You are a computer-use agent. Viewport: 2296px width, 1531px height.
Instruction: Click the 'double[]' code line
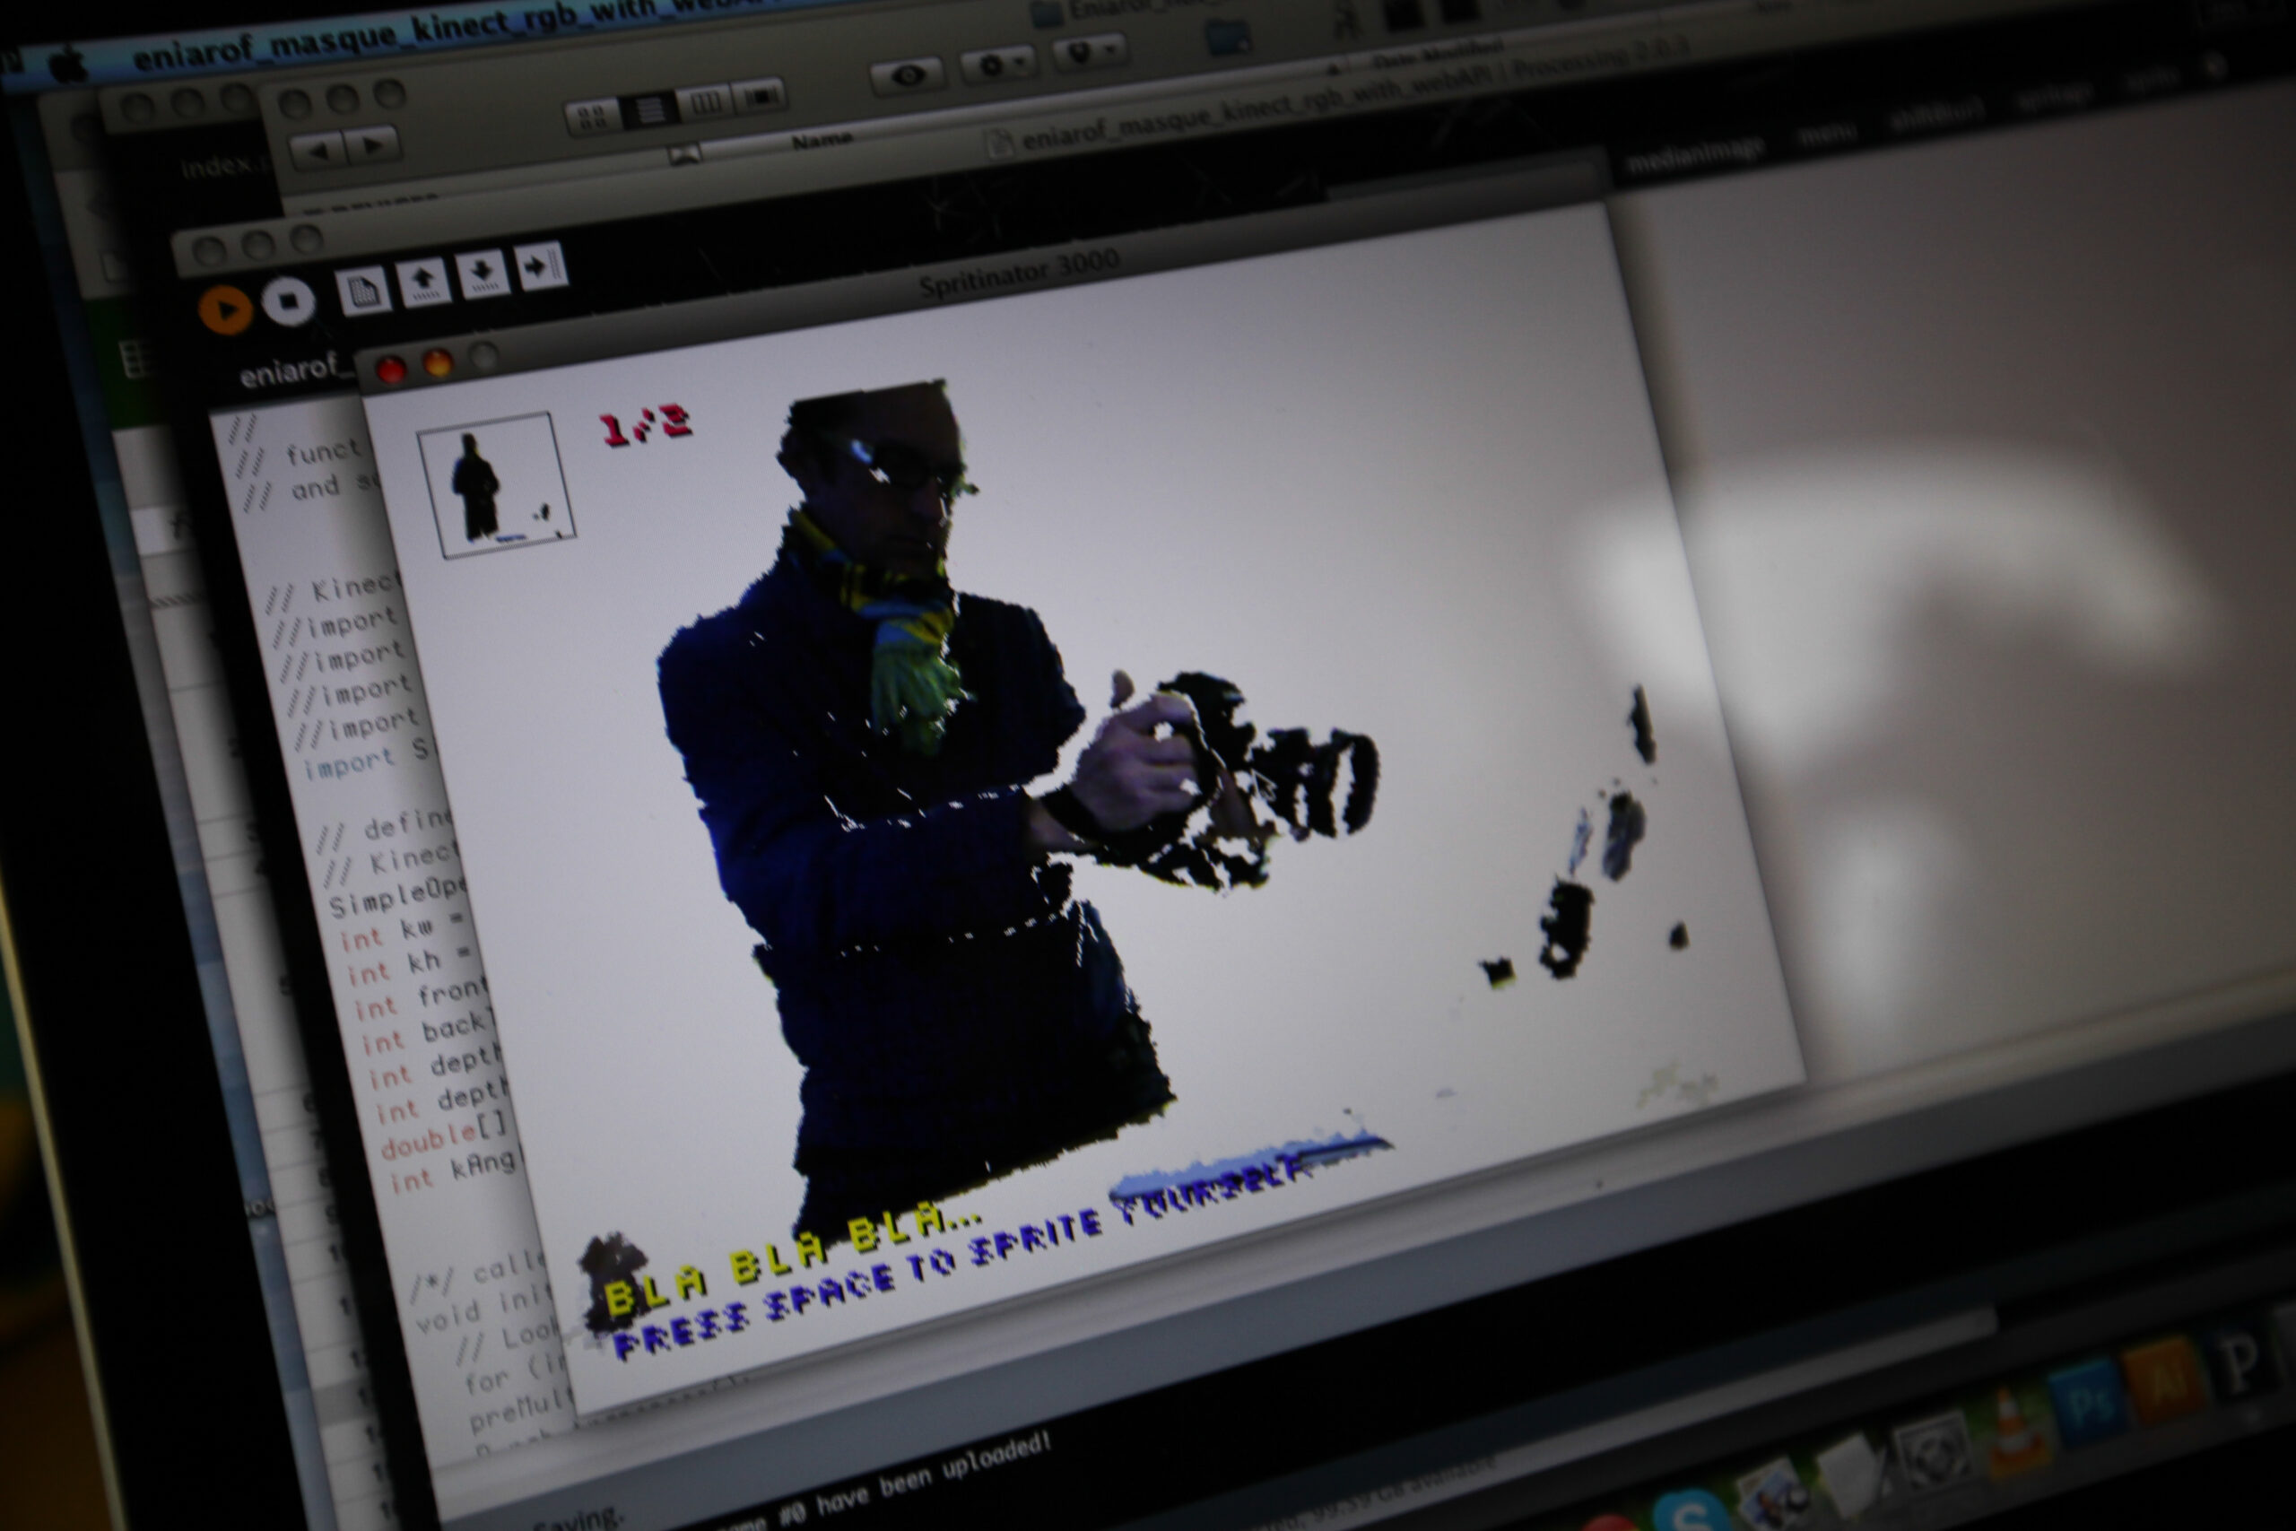(444, 1136)
